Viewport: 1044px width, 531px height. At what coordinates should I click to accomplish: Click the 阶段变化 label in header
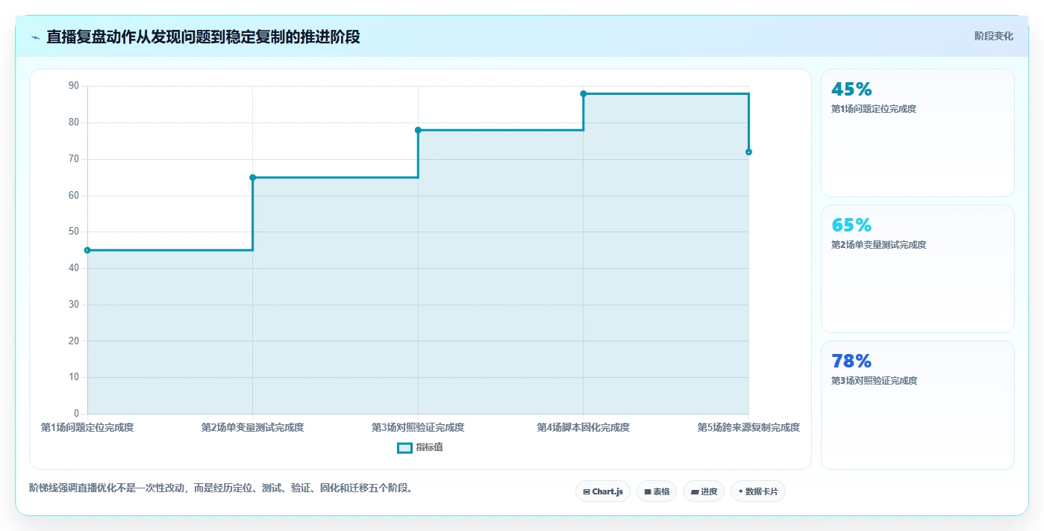994,36
